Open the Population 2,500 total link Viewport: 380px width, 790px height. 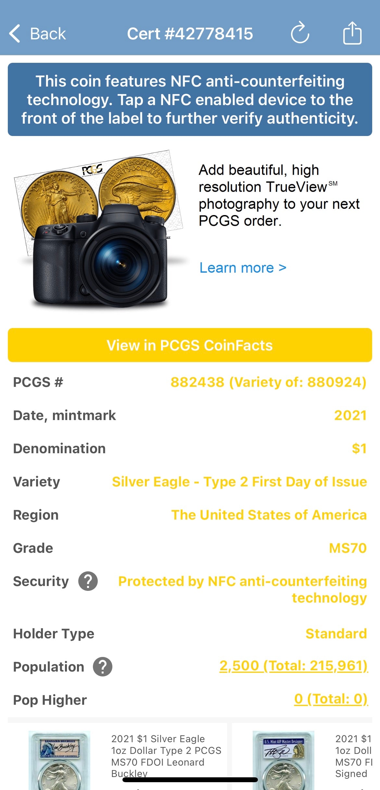pos(294,666)
